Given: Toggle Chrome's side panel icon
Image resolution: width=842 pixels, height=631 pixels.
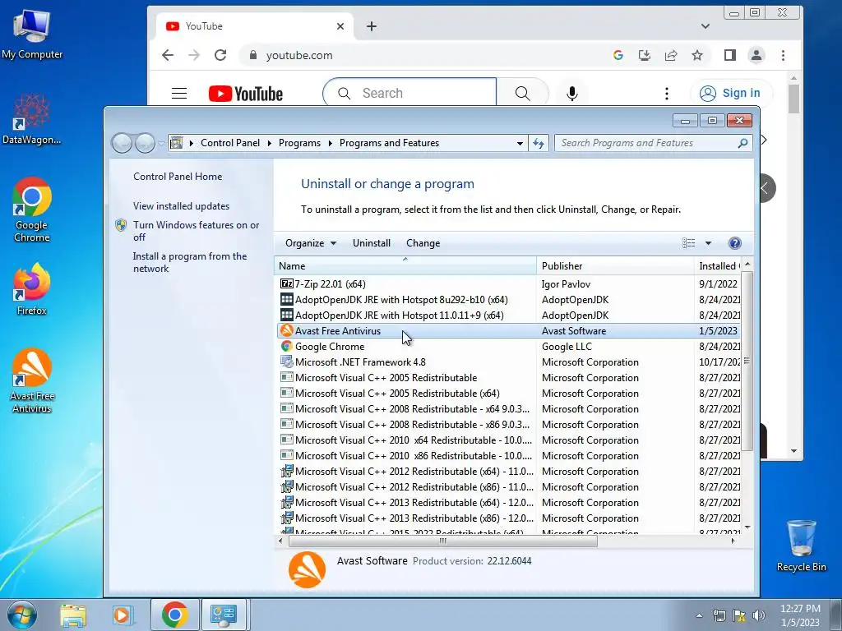Looking at the screenshot, I should tap(730, 55).
